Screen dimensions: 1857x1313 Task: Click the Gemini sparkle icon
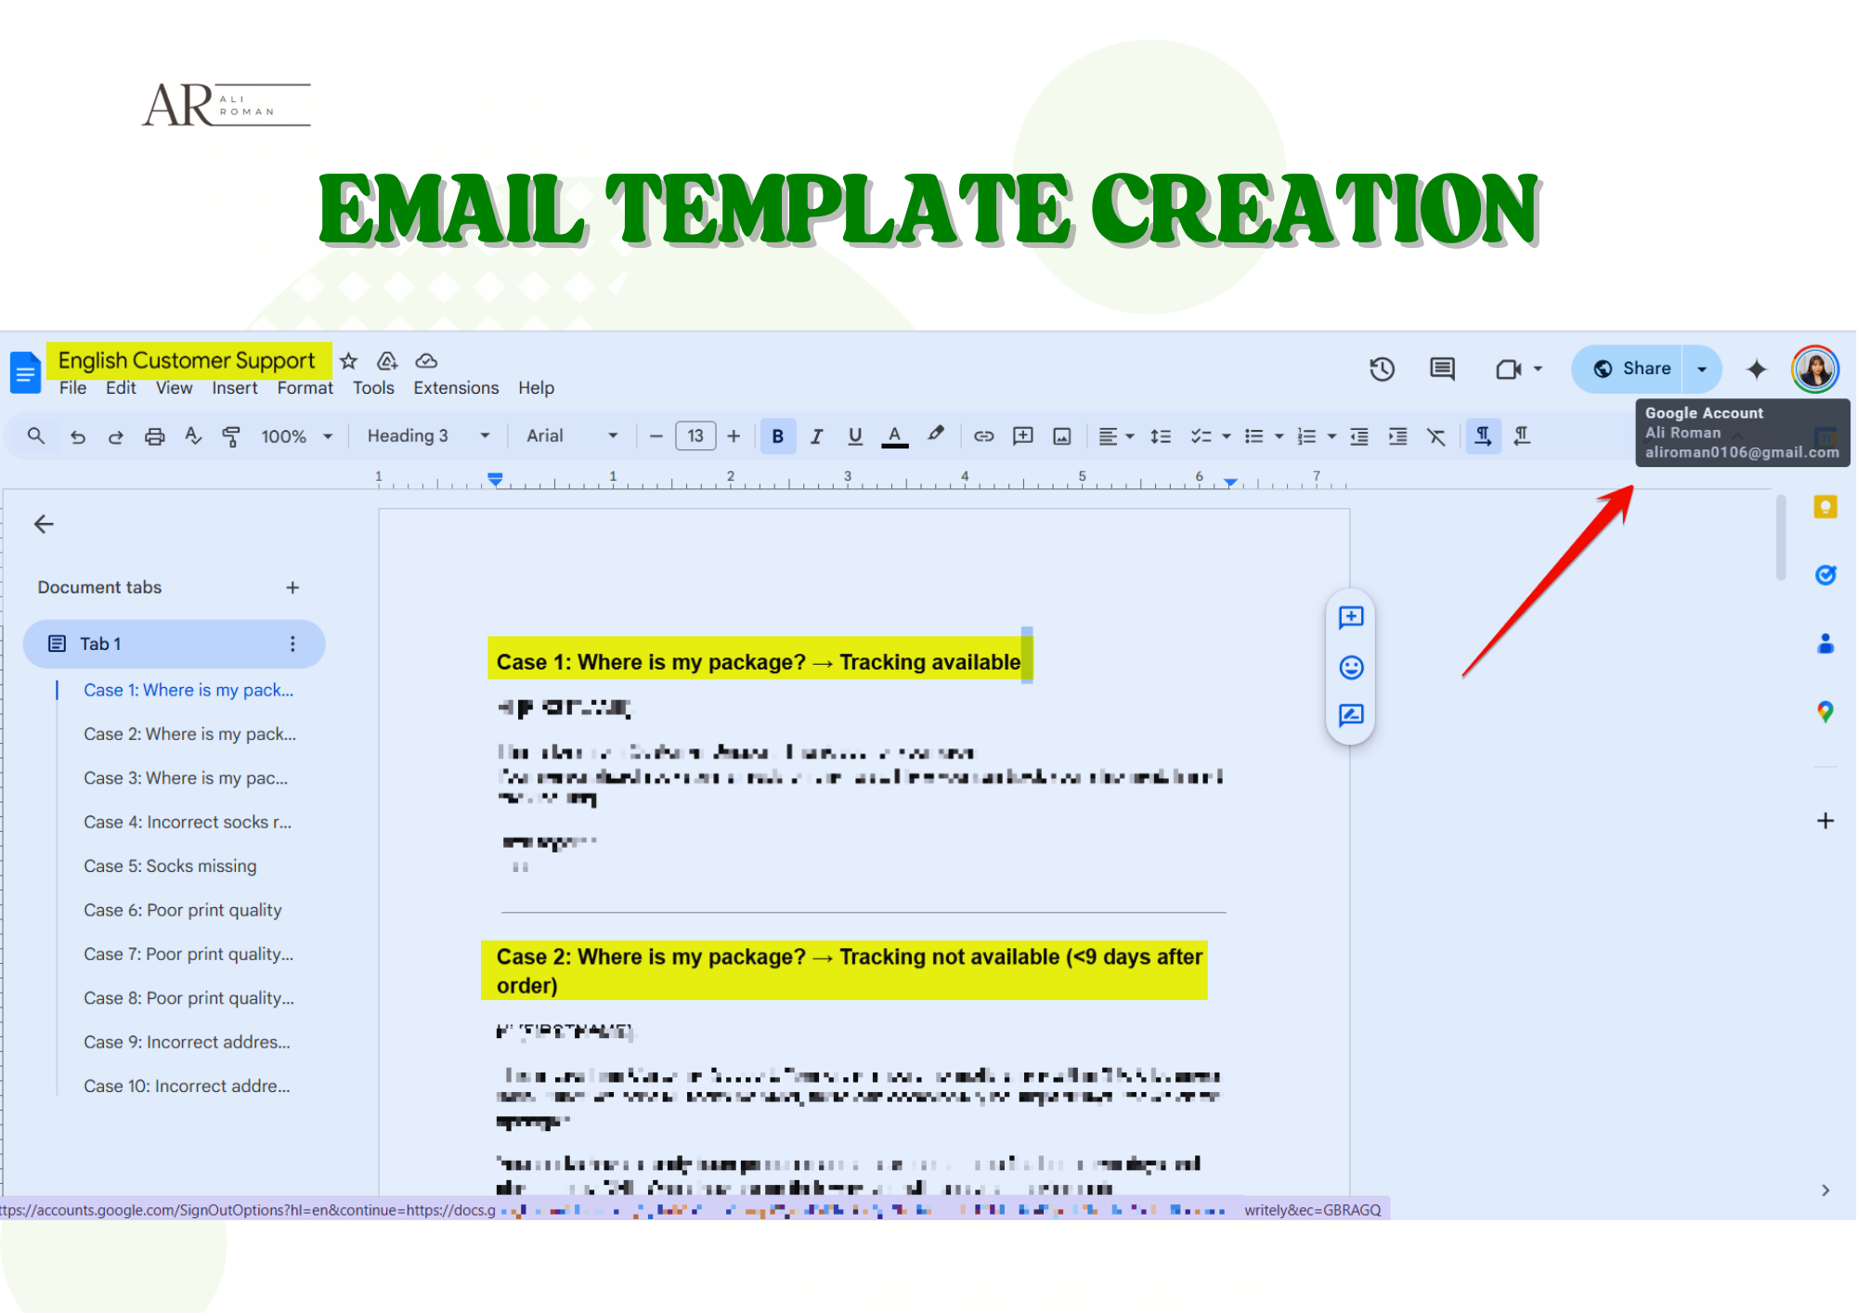click(x=1755, y=369)
